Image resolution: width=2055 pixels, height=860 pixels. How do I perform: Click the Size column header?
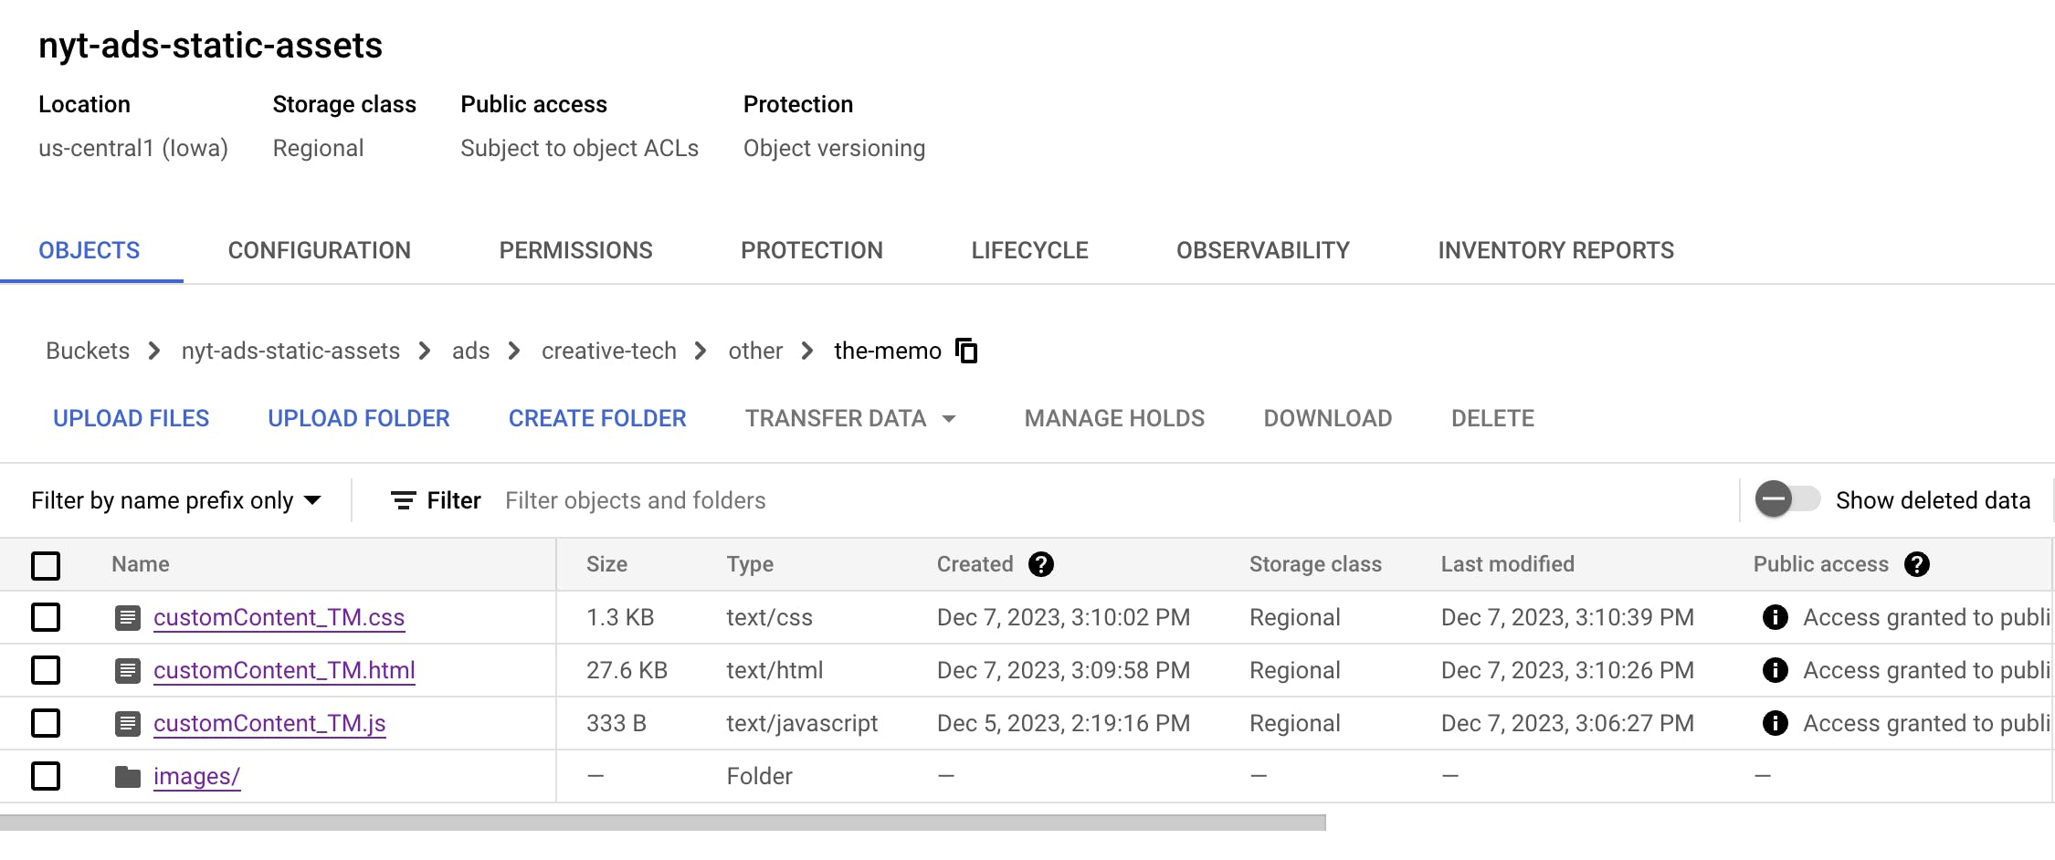click(606, 564)
